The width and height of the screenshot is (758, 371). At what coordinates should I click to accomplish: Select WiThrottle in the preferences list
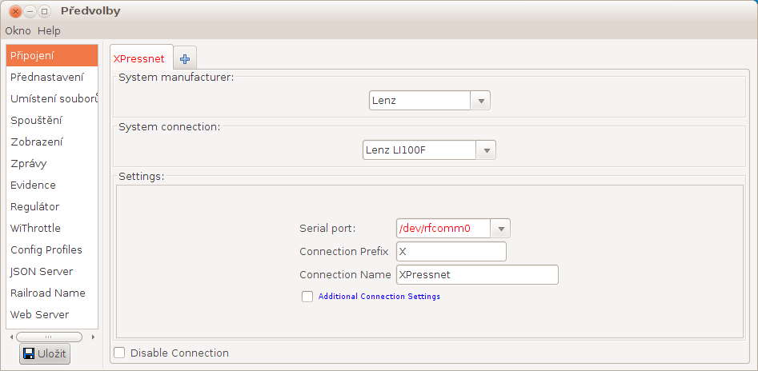click(35, 229)
